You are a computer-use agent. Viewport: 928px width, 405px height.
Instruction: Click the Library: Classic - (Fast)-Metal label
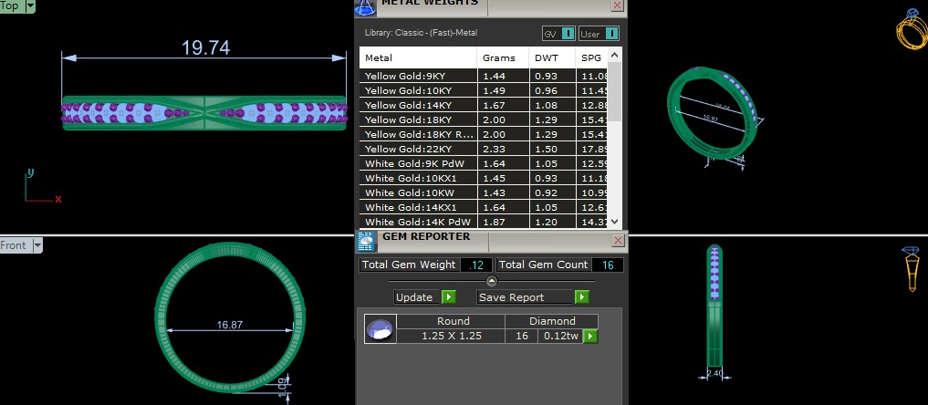(421, 33)
